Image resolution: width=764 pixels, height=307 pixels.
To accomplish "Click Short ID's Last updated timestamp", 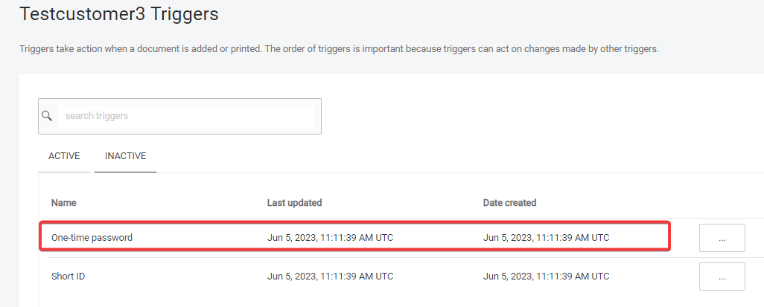I will tap(330, 277).
